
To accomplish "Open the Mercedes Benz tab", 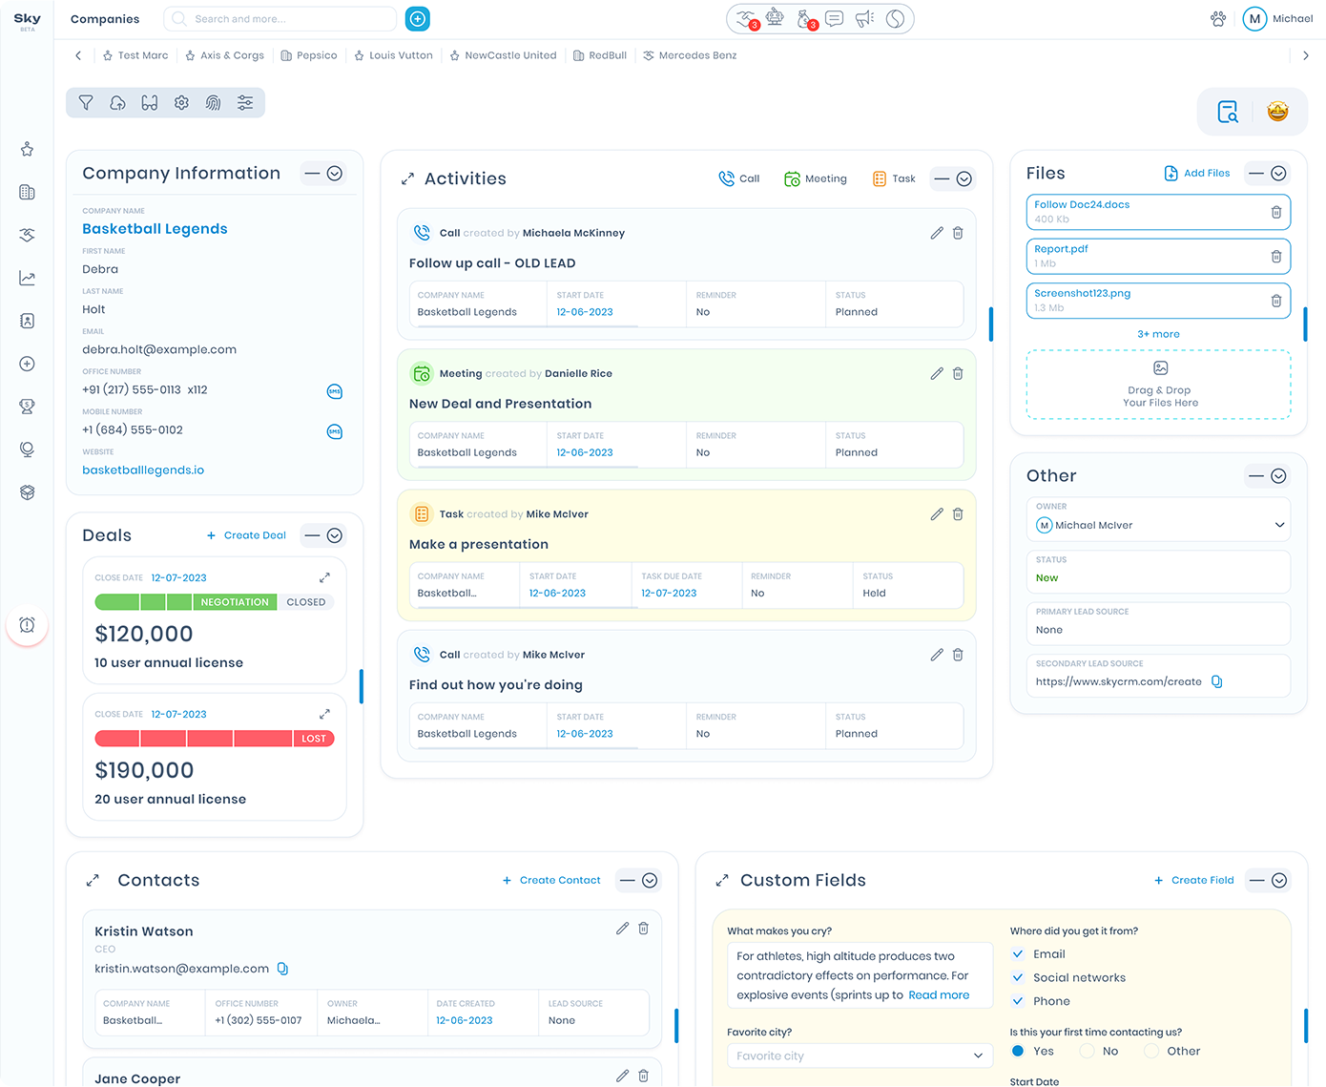I will click(x=690, y=55).
